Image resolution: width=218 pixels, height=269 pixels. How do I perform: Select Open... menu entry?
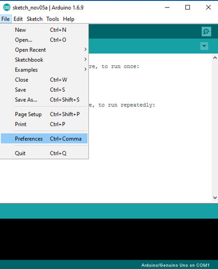tap(44, 40)
